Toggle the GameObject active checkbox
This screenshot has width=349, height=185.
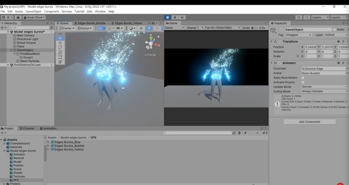(x=282, y=29)
